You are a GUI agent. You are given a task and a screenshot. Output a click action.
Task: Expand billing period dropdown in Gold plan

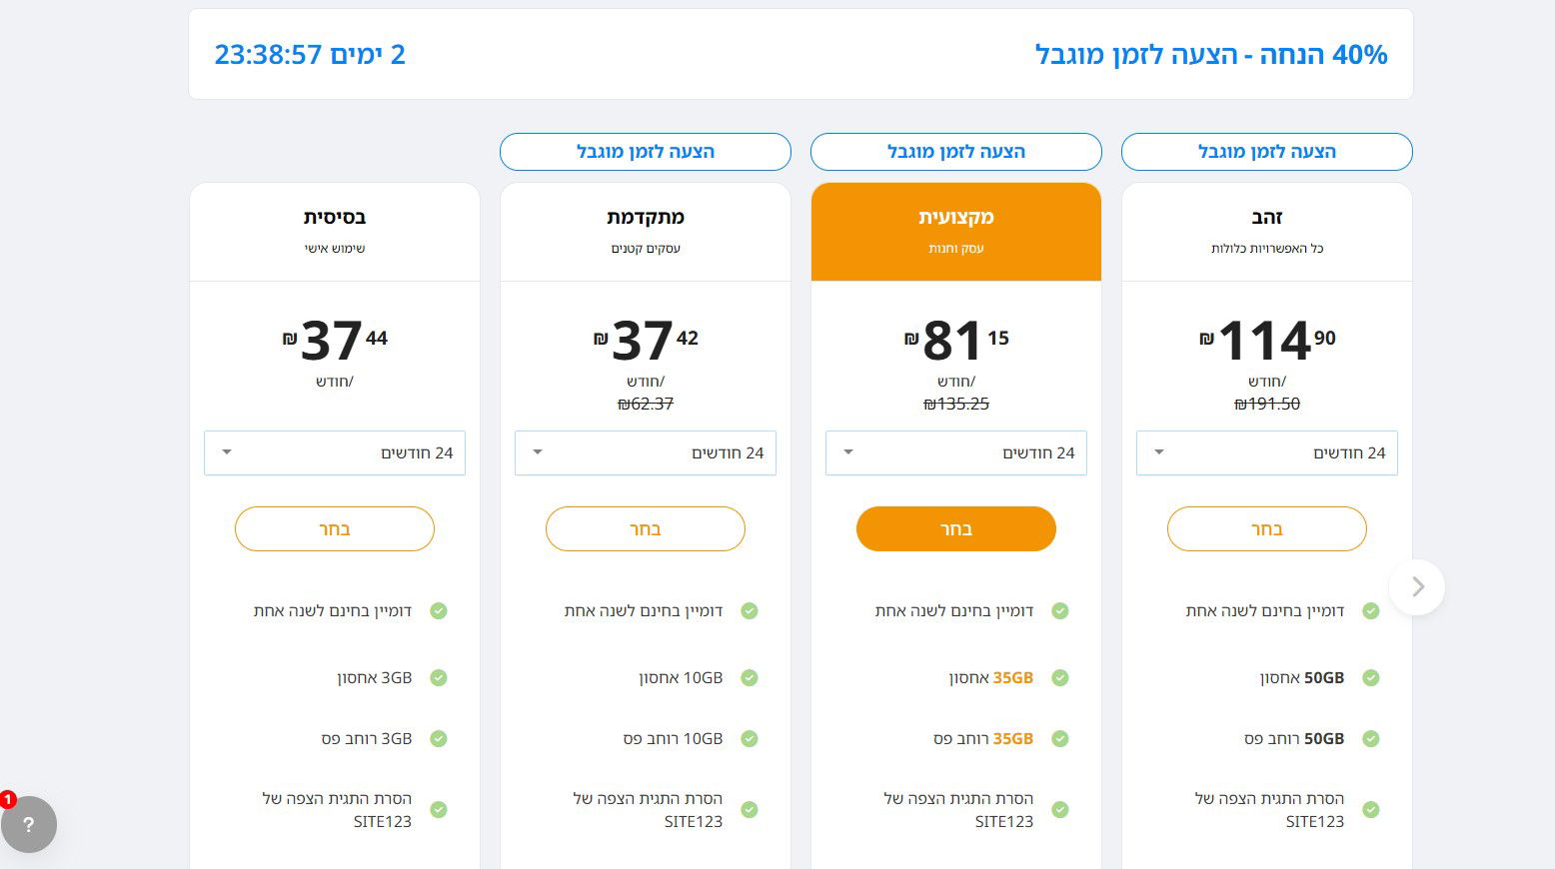click(1267, 453)
